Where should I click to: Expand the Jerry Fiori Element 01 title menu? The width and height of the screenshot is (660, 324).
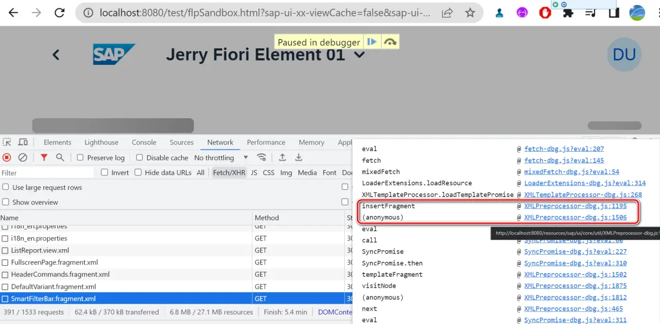click(x=359, y=55)
